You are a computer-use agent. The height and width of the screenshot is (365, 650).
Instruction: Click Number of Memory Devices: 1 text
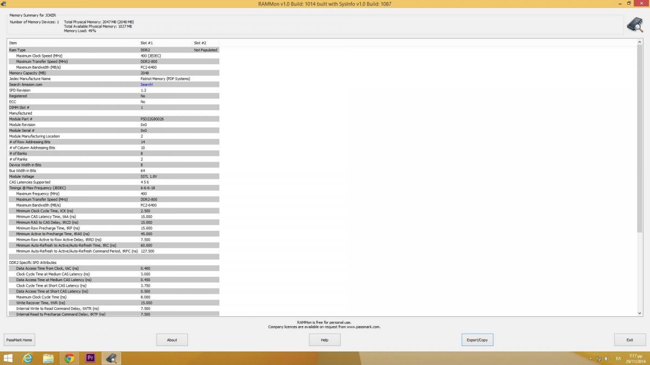coord(34,22)
